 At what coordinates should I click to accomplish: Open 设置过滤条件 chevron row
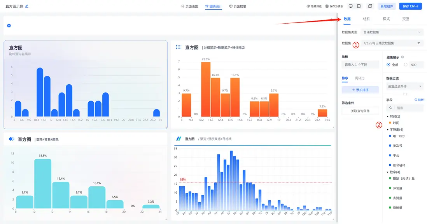pos(405,87)
